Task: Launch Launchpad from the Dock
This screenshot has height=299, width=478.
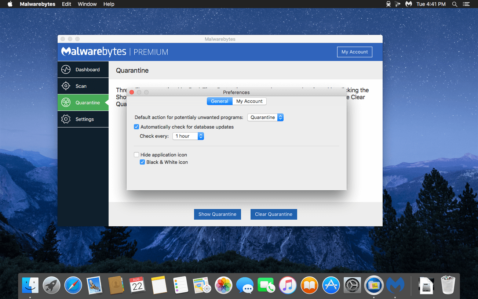Action: (x=52, y=285)
